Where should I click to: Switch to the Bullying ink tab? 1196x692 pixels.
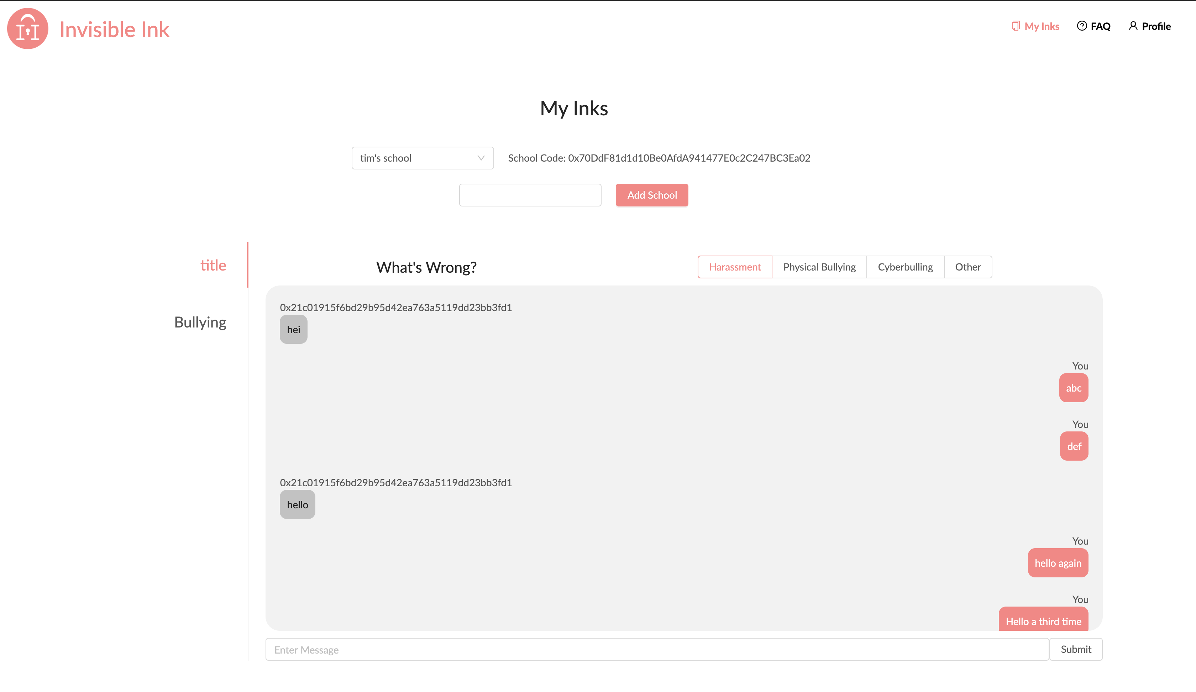(200, 322)
